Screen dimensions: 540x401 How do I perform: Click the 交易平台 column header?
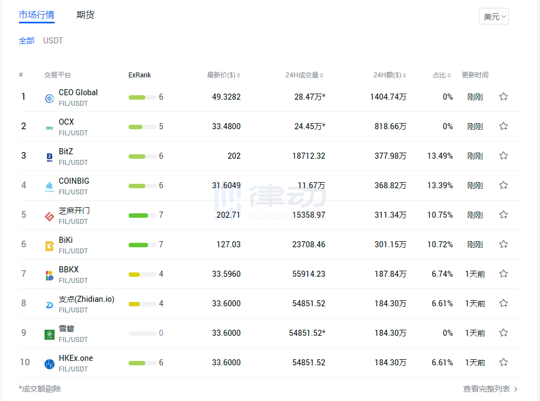[57, 75]
